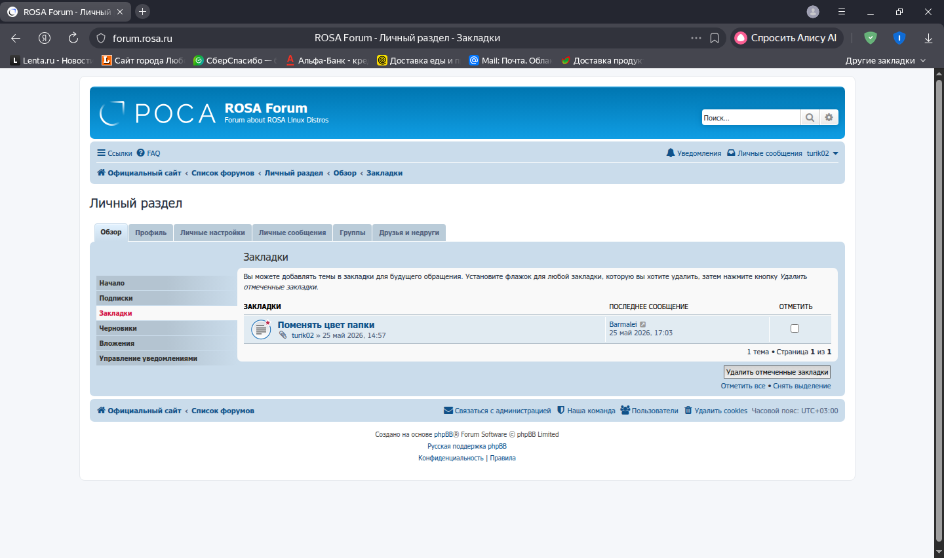Jump to last post icon next to Barmalei
The width and height of the screenshot is (944, 558).
[642, 324]
